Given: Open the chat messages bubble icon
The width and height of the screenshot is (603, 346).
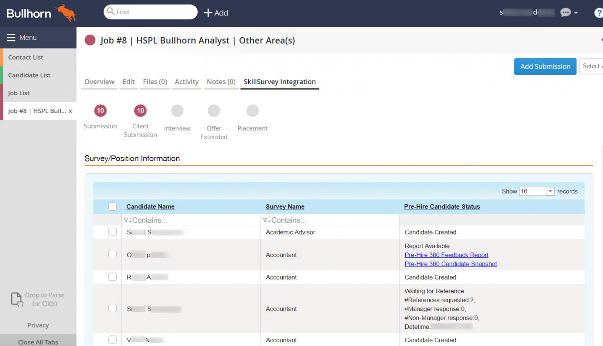Looking at the screenshot, I should point(565,13).
